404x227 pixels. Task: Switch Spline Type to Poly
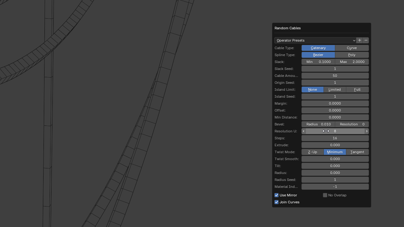click(x=352, y=55)
